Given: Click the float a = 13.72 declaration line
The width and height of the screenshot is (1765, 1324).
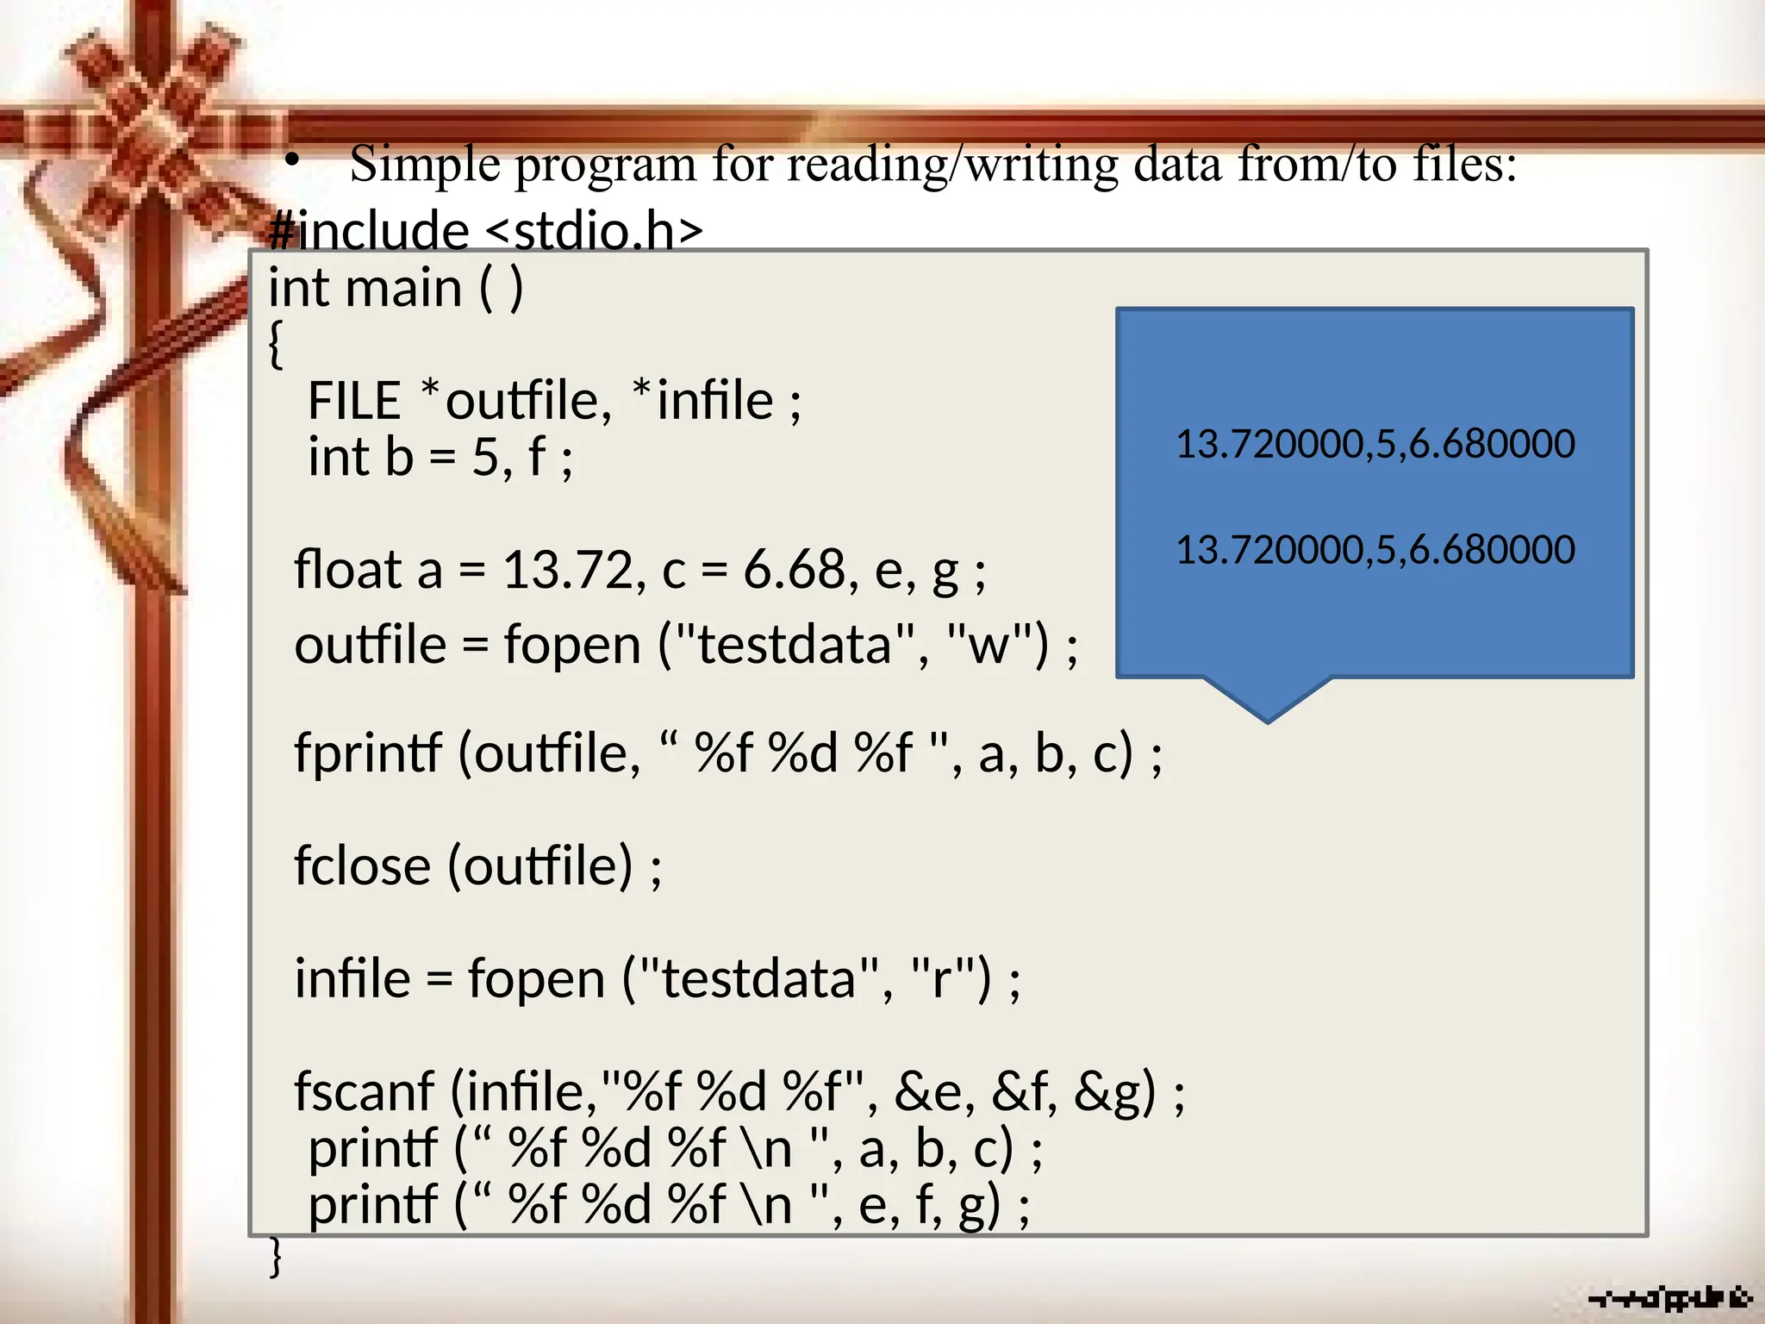Looking at the screenshot, I should tap(640, 570).
